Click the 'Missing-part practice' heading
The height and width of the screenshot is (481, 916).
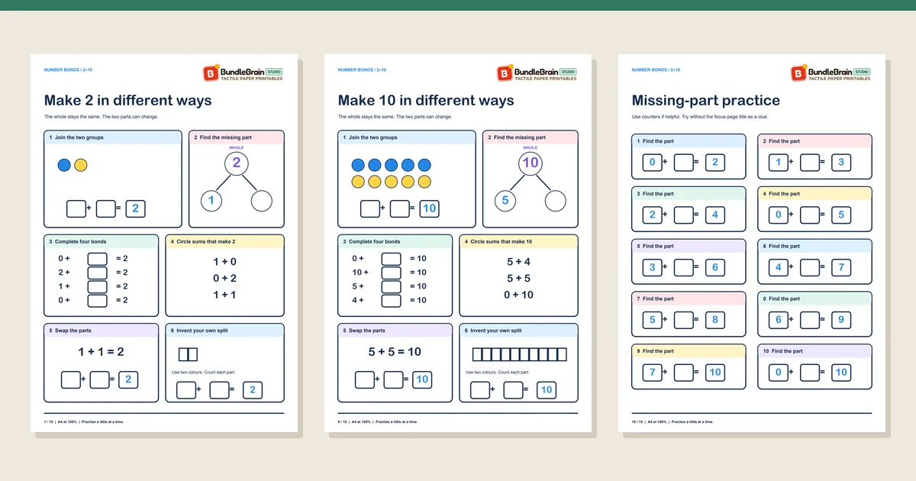click(x=706, y=101)
